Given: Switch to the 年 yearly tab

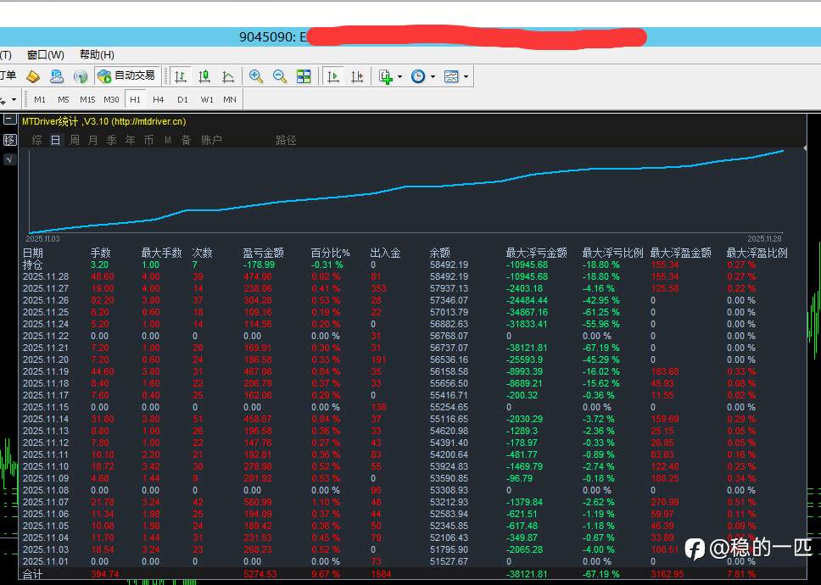Looking at the screenshot, I should tap(131, 140).
